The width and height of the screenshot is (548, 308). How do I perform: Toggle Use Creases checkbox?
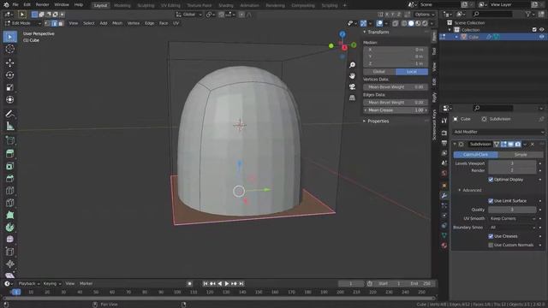(491, 236)
